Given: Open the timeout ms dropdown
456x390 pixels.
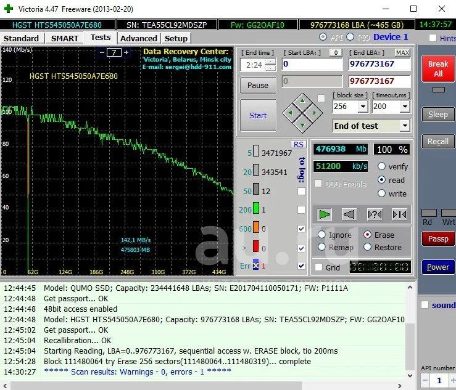Looking at the screenshot, I should pyautogui.click(x=405, y=107).
